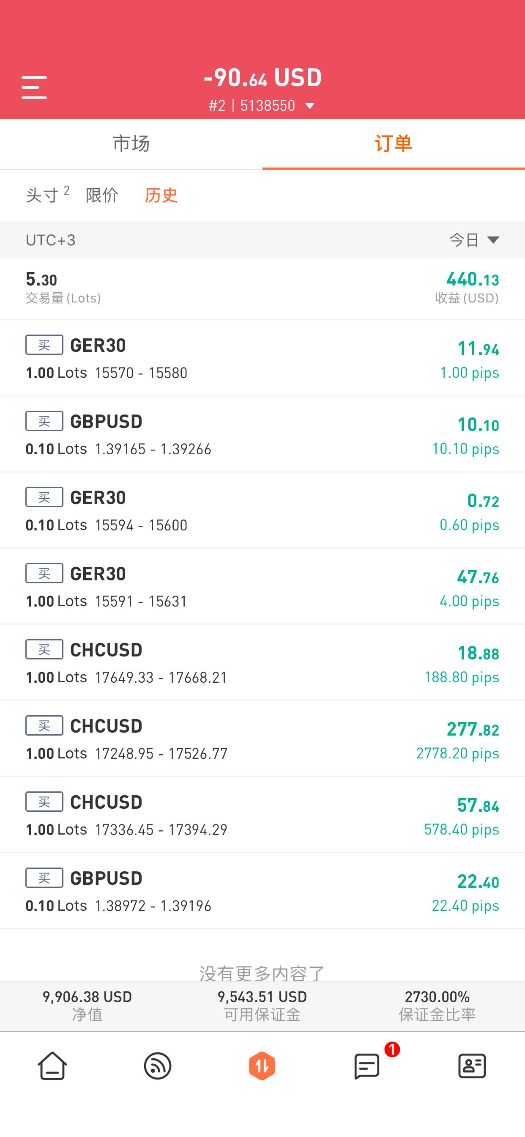525x1137 pixels.
Task: Select the 历史 history filter
Action: click(161, 195)
